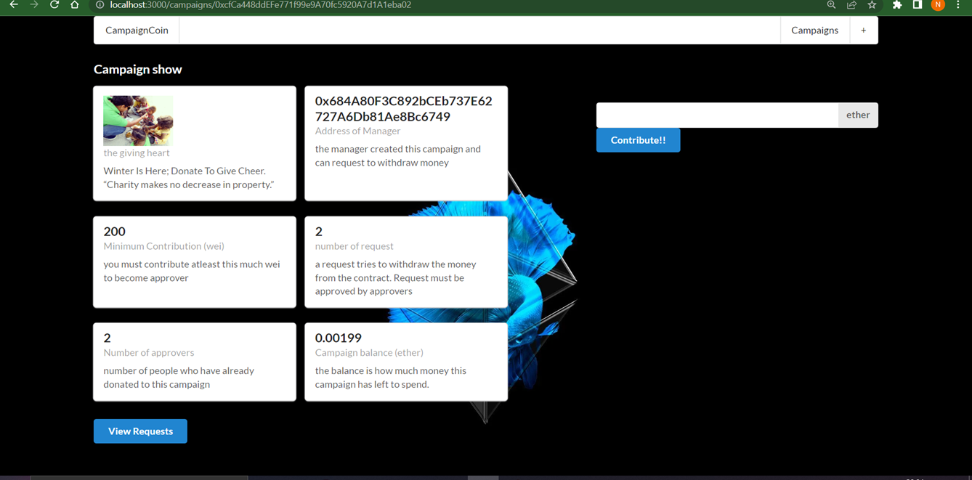Screen dimensions: 972x480
Task: Click the zoom magnifier icon in the toolbar
Action: point(830,5)
